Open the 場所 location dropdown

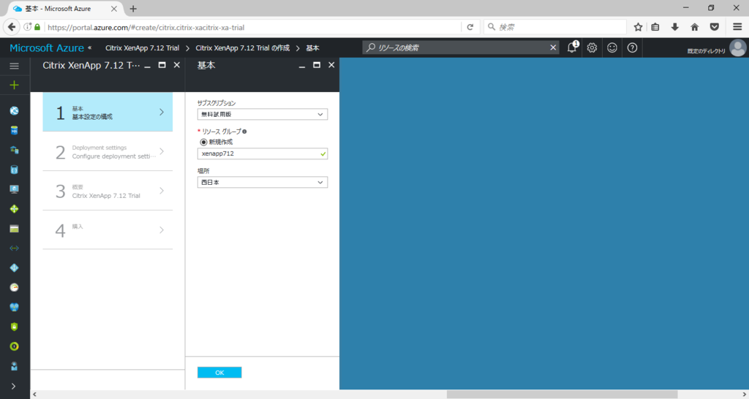(263, 182)
